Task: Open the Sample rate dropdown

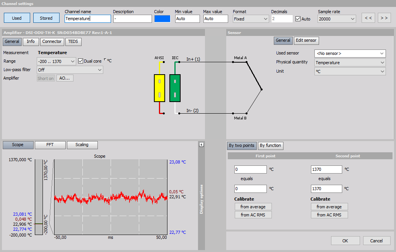Action: pos(337,19)
